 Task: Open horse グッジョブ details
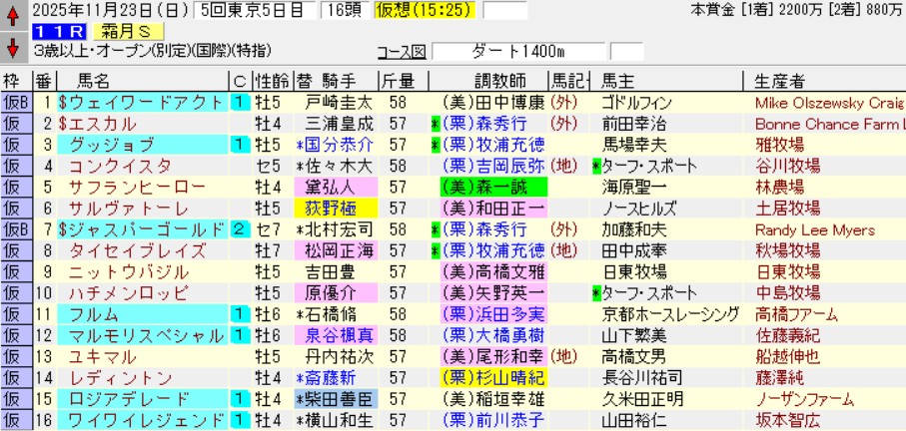tap(112, 145)
